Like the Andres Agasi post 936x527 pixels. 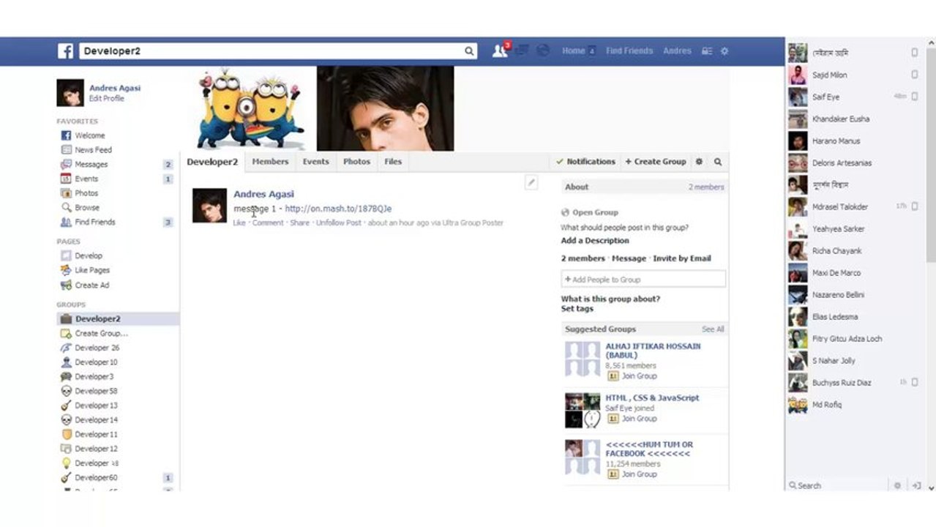239,223
